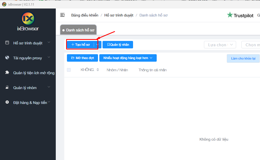
Task: Collapse sidebar using the hamburger menu icon
Action: [x=62, y=15]
